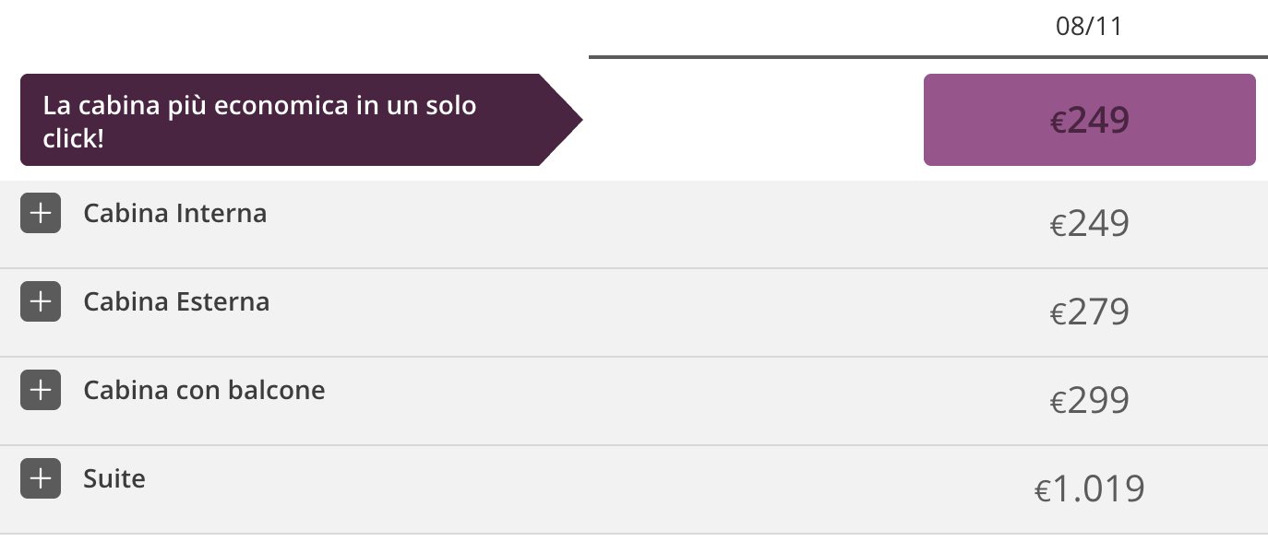Select the 08/11 date column header
1268x553 pixels.
point(1089,26)
